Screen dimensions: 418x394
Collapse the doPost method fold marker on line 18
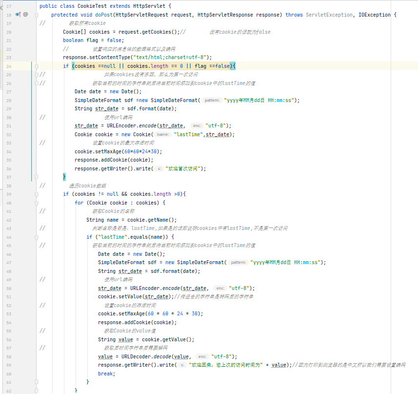(x=37, y=15)
